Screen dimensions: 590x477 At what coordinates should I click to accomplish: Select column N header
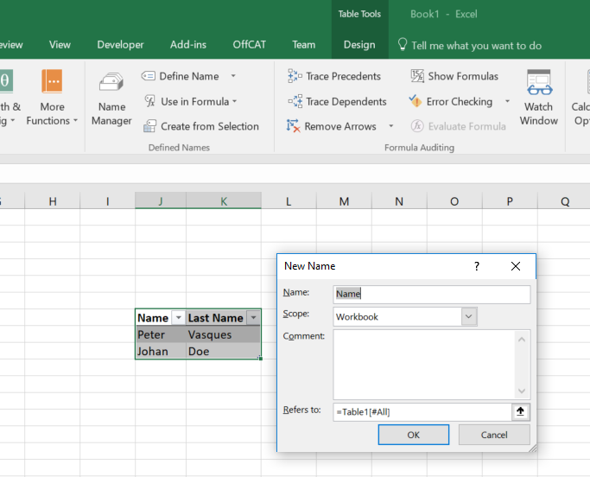(x=399, y=201)
